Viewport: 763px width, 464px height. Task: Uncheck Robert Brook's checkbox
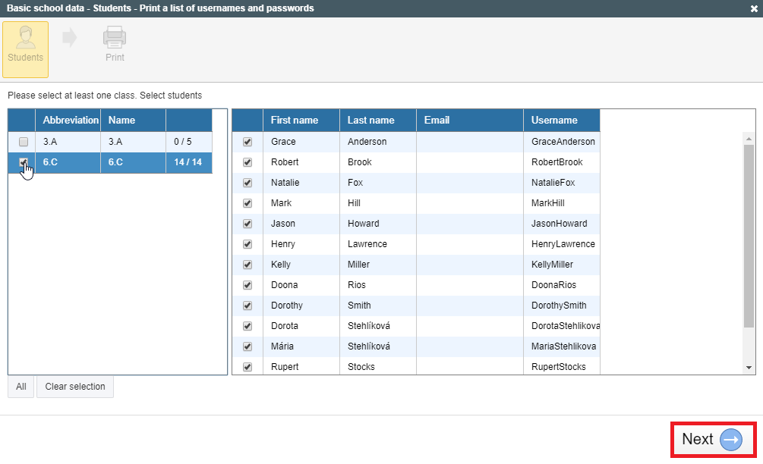pyautogui.click(x=248, y=162)
